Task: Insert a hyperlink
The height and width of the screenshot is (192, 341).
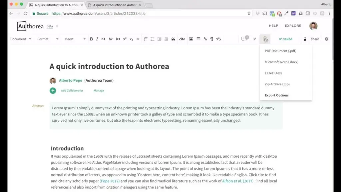Action: 205,39
